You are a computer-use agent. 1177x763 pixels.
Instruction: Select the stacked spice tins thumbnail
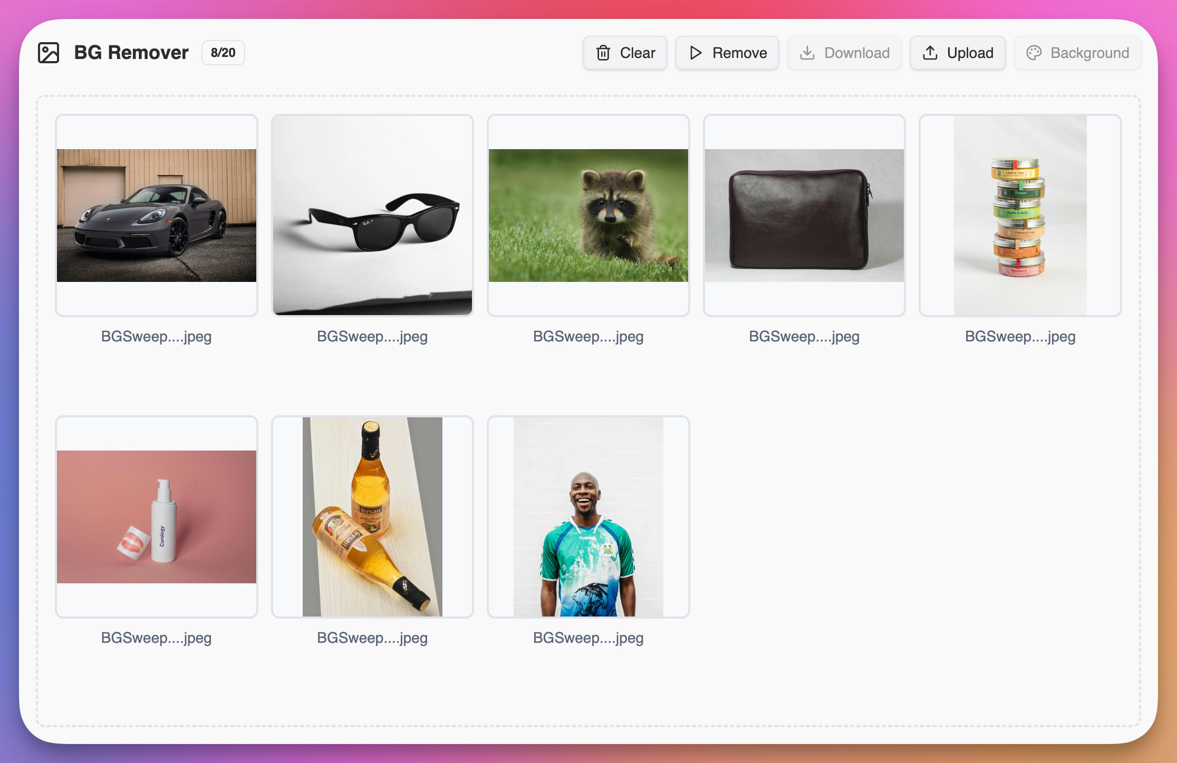[1020, 216]
